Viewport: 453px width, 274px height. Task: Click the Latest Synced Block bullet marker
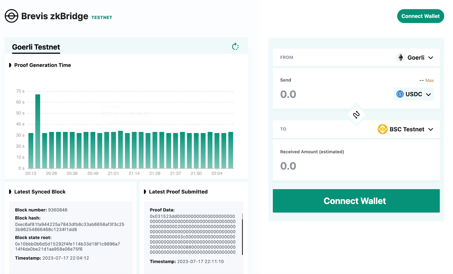coord(10,192)
